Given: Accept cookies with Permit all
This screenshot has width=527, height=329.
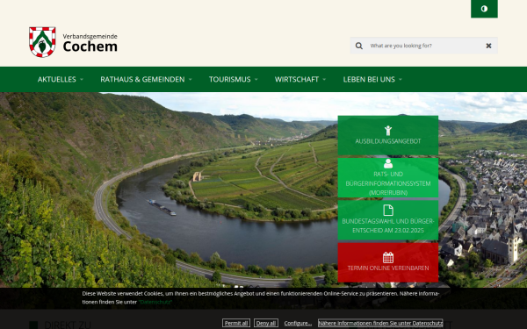Looking at the screenshot, I should [x=236, y=323].
